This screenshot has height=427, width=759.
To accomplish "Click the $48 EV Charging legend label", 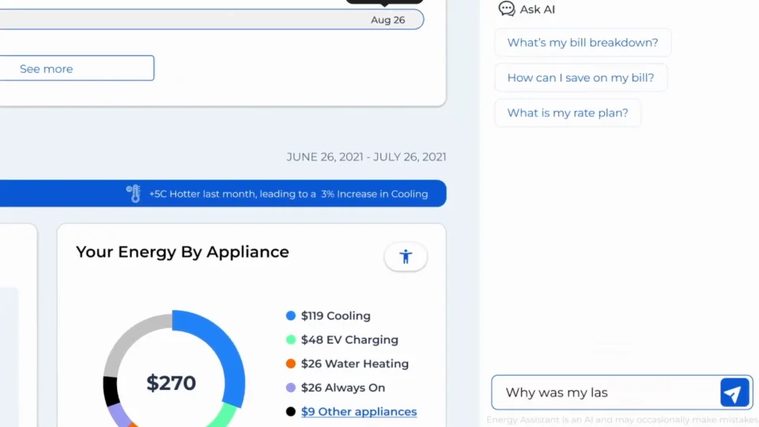I will click(349, 340).
